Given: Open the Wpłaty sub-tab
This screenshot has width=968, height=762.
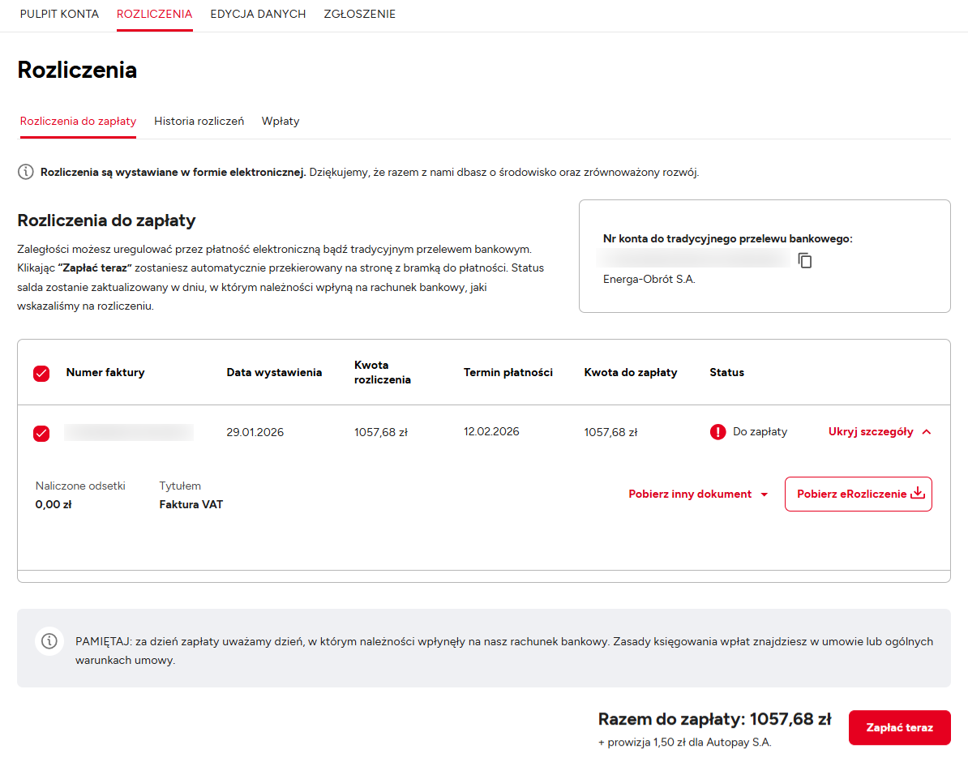Looking at the screenshot, I should tap(281, 121).
